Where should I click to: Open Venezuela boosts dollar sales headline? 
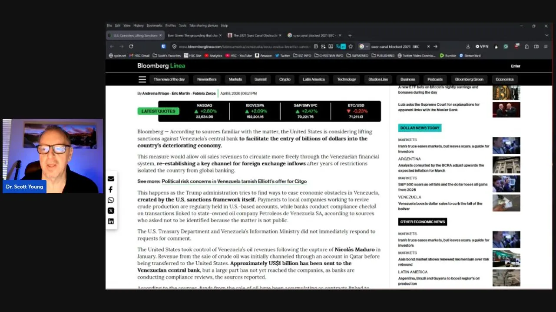440,206
